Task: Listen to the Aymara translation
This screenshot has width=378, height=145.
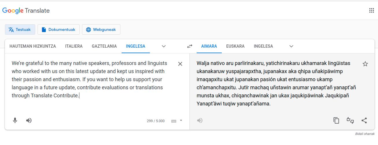Action: tap(200, 120)
